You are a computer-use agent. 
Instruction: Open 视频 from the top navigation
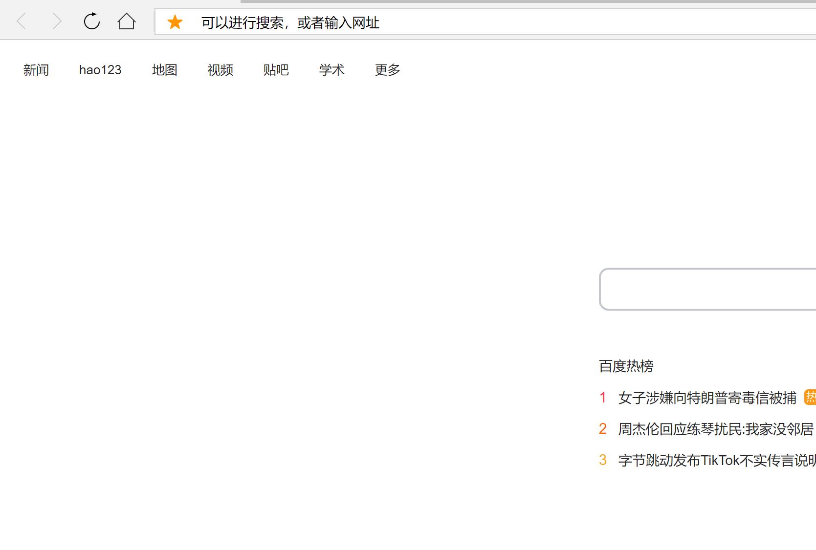(220, 70)
